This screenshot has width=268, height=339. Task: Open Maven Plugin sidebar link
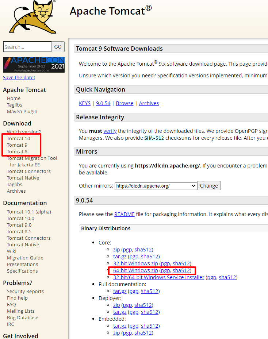click(22, 112)
